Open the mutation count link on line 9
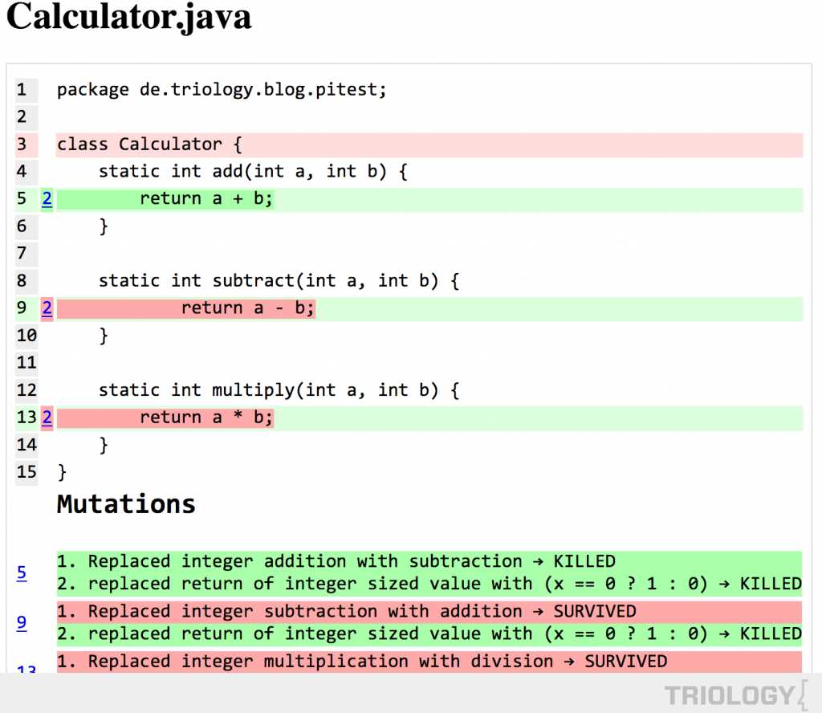This screenshot has height=713, width=822. [x=47, y=308]
